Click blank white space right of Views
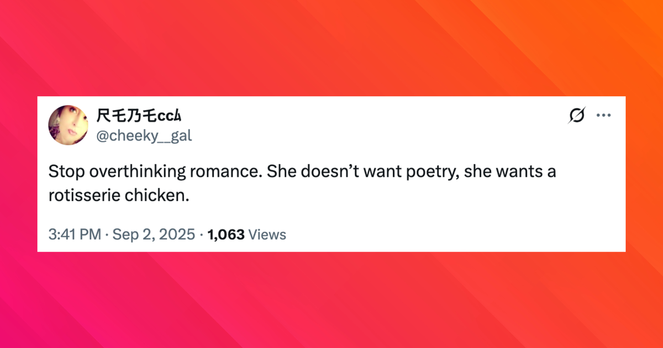This screenshot has width=663, height=348. [442, 234]
